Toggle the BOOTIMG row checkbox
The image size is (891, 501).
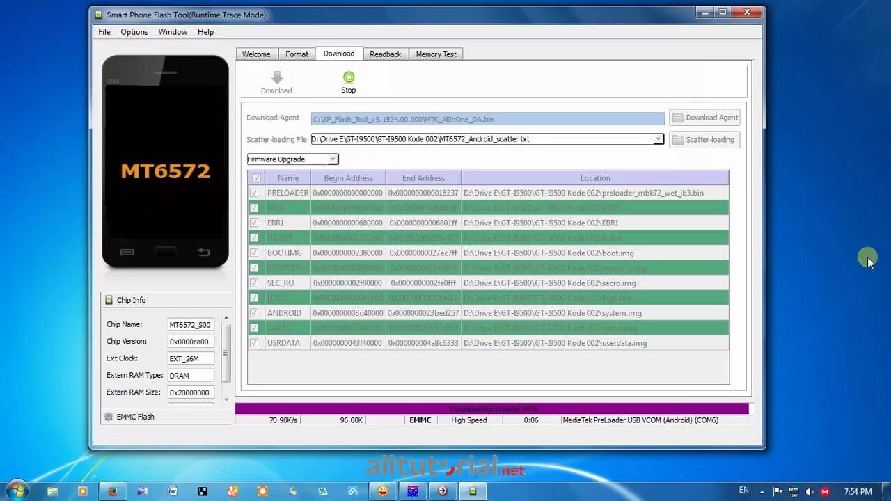254,253
